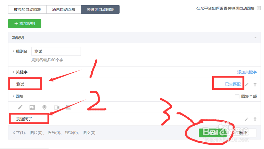Switch to 消息自动回复 tab

(64, 9)
